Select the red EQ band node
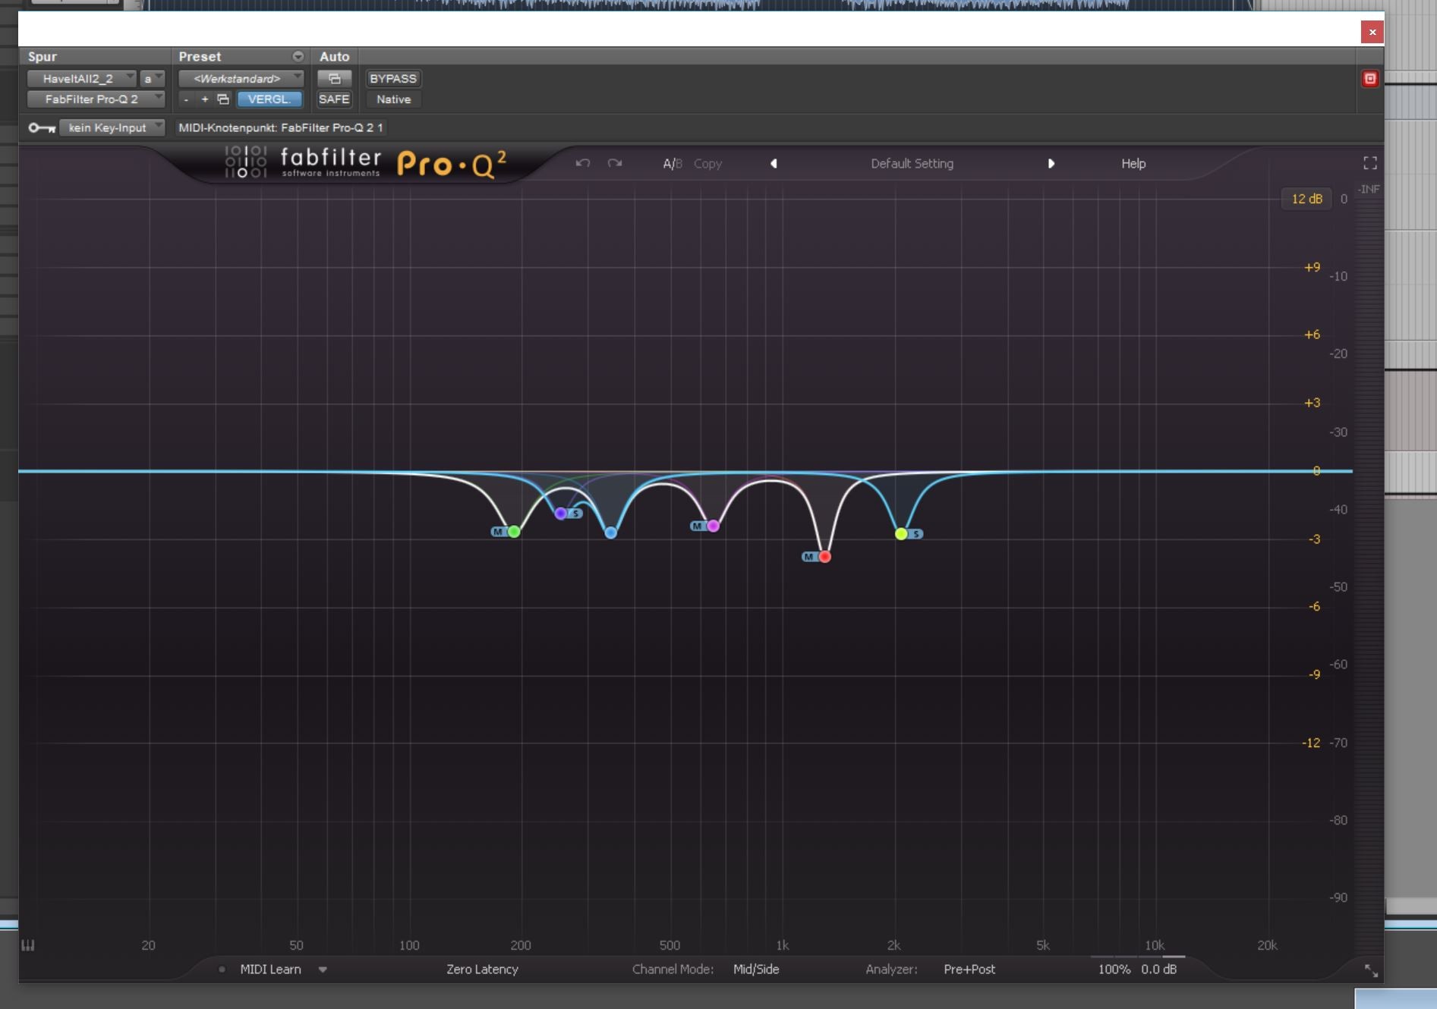Screen dimensions: 1437x1009 825,557
